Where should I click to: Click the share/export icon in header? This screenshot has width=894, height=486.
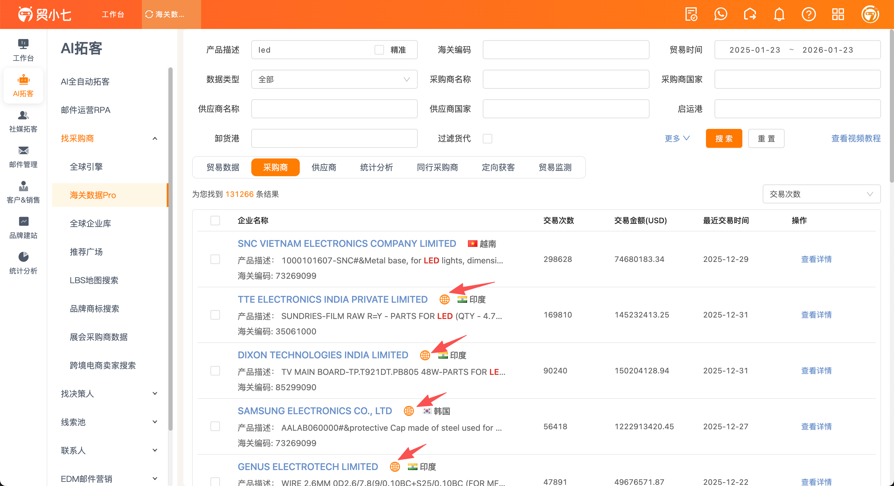(750, 14)
